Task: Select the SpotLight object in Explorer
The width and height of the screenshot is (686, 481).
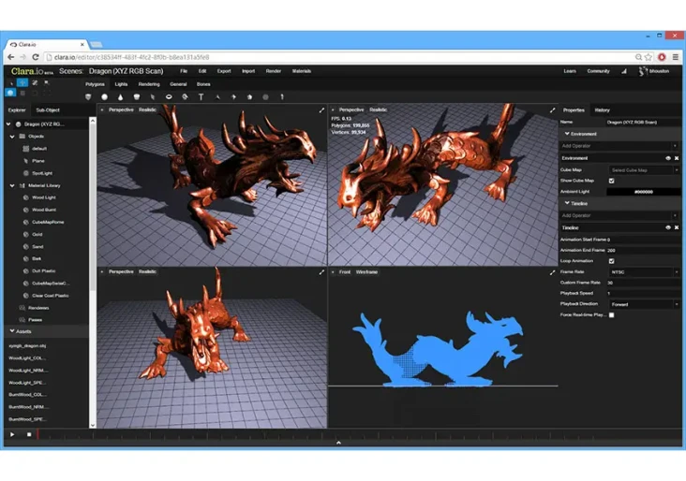Action: 42,173
